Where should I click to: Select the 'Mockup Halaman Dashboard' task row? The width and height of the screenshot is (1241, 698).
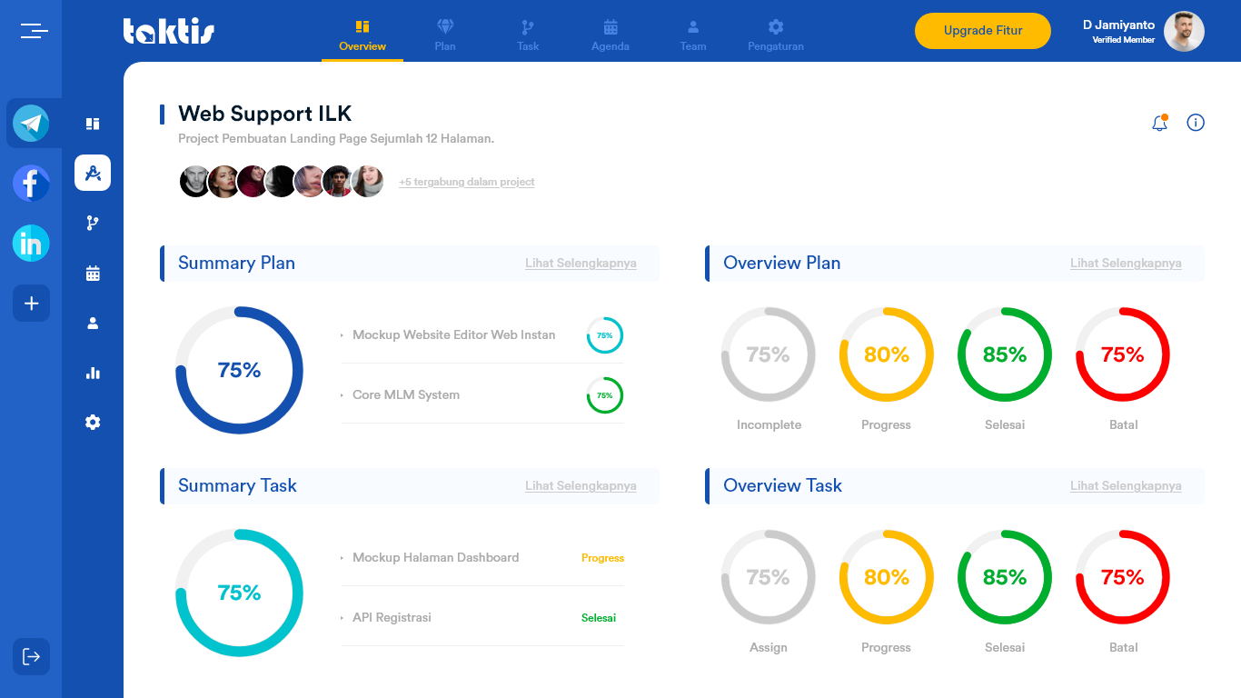pyautogui.click(x=482, y=557)
